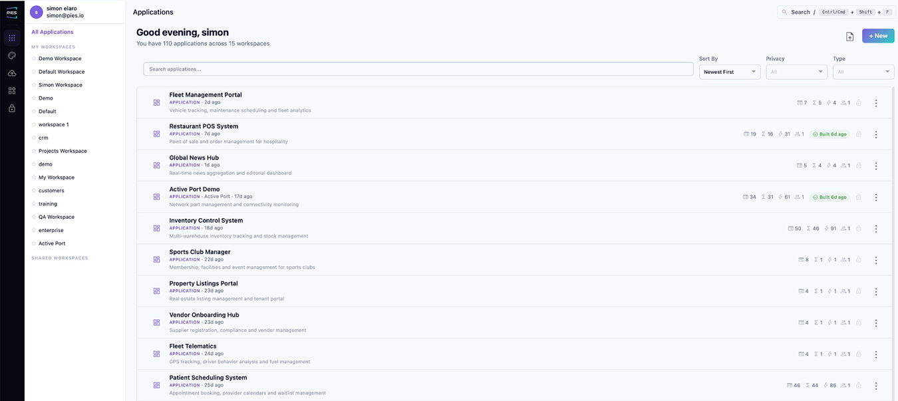The image size is (898, 401).
Task: Click the Fleet Telematics title
Action: tap(193, 346)
